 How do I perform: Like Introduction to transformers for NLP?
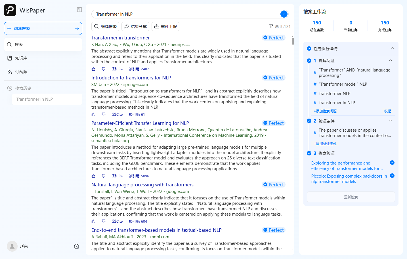pos(93,114)
